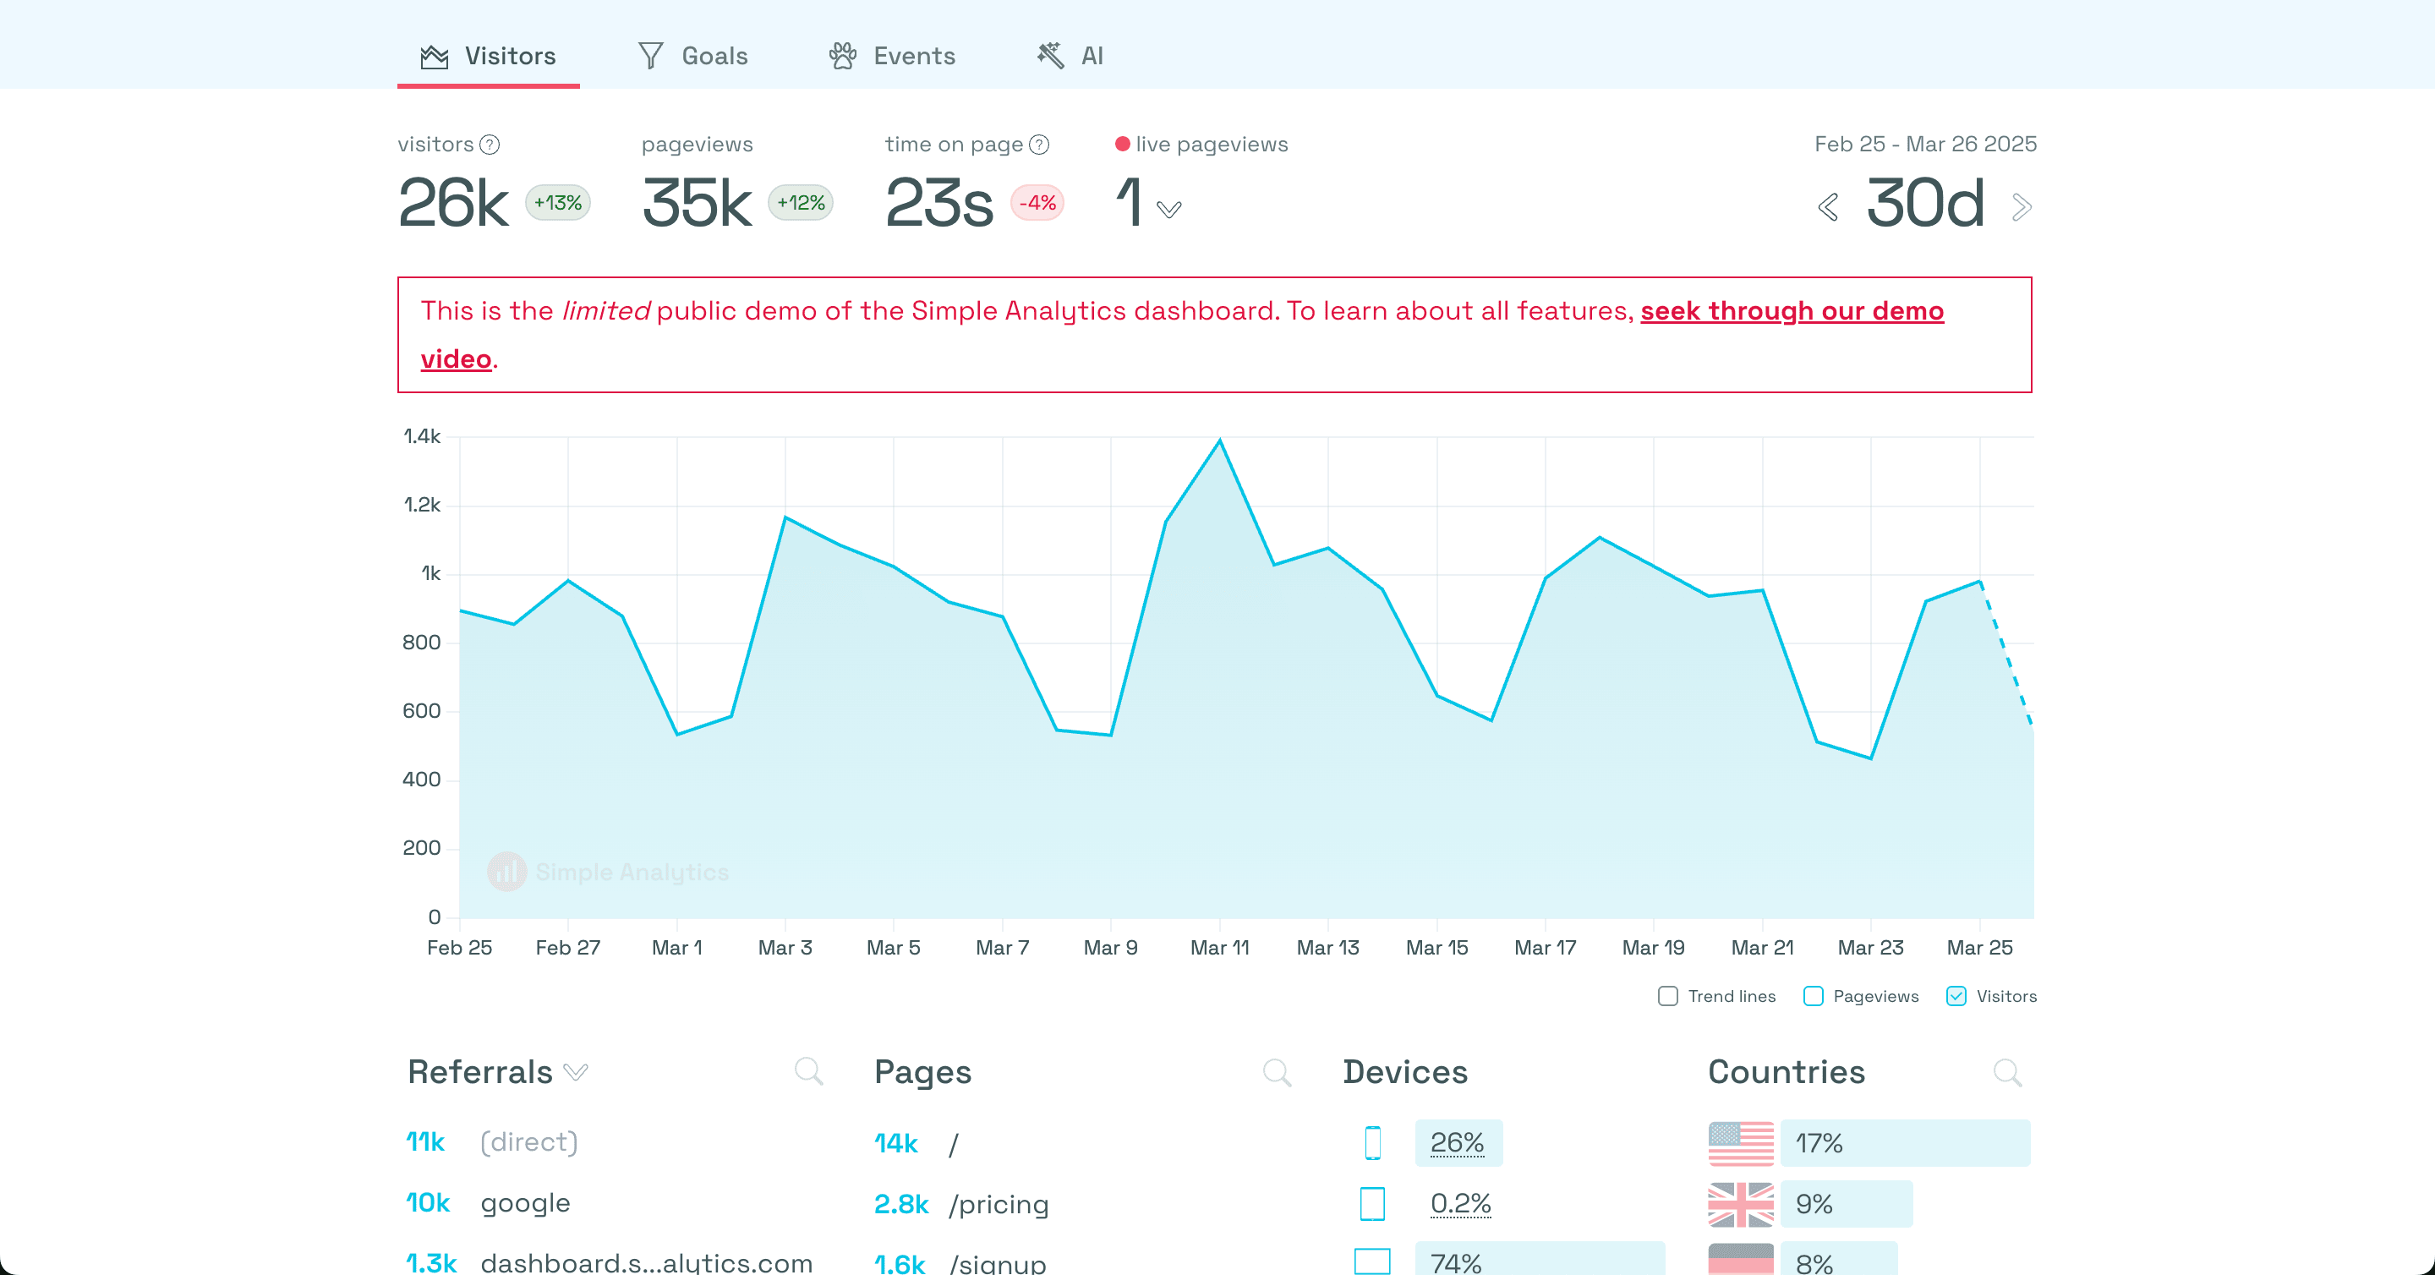
Task: Click the 11k direct referral count
Action: point(425,1142)
